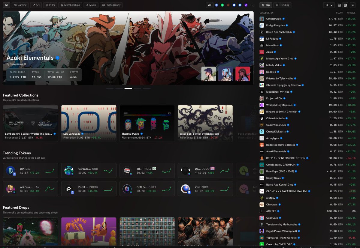Open the Music category tab
Image resolution: width=360 pixels, height=248 pixels.
pyautogui.click(x=91, y=5)
